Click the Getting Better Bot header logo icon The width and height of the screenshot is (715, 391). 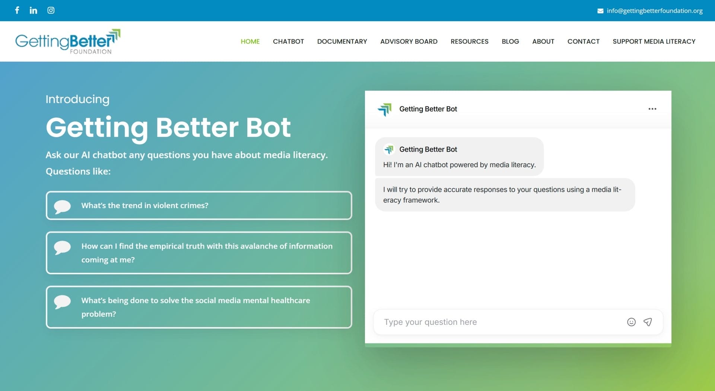(x=385, y=109)
